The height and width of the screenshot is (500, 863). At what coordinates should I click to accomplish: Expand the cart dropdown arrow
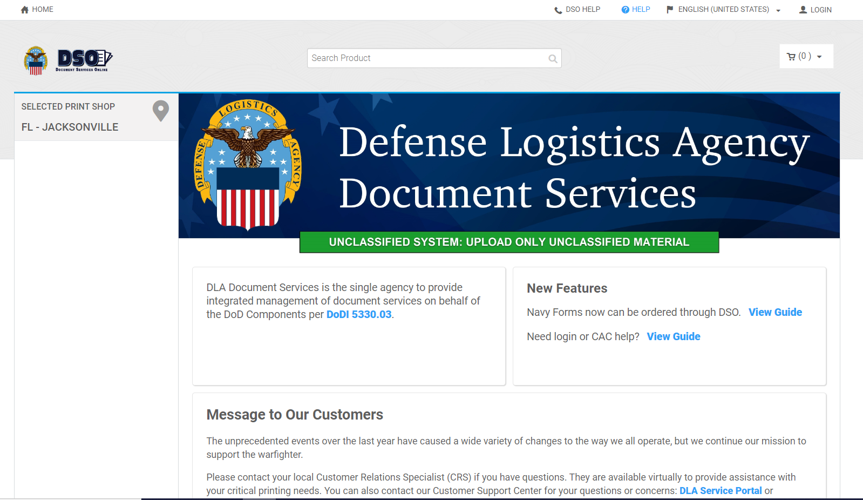[819, 57]
